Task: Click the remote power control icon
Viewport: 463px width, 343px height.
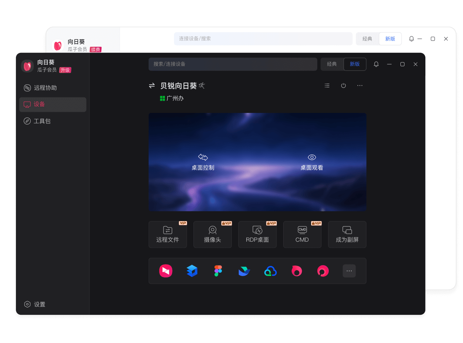Action: click(x=343, y=85)
